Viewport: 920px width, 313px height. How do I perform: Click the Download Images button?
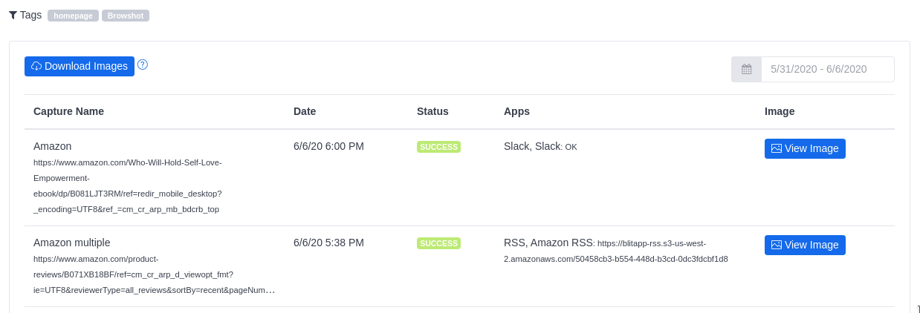coord(80,66)
